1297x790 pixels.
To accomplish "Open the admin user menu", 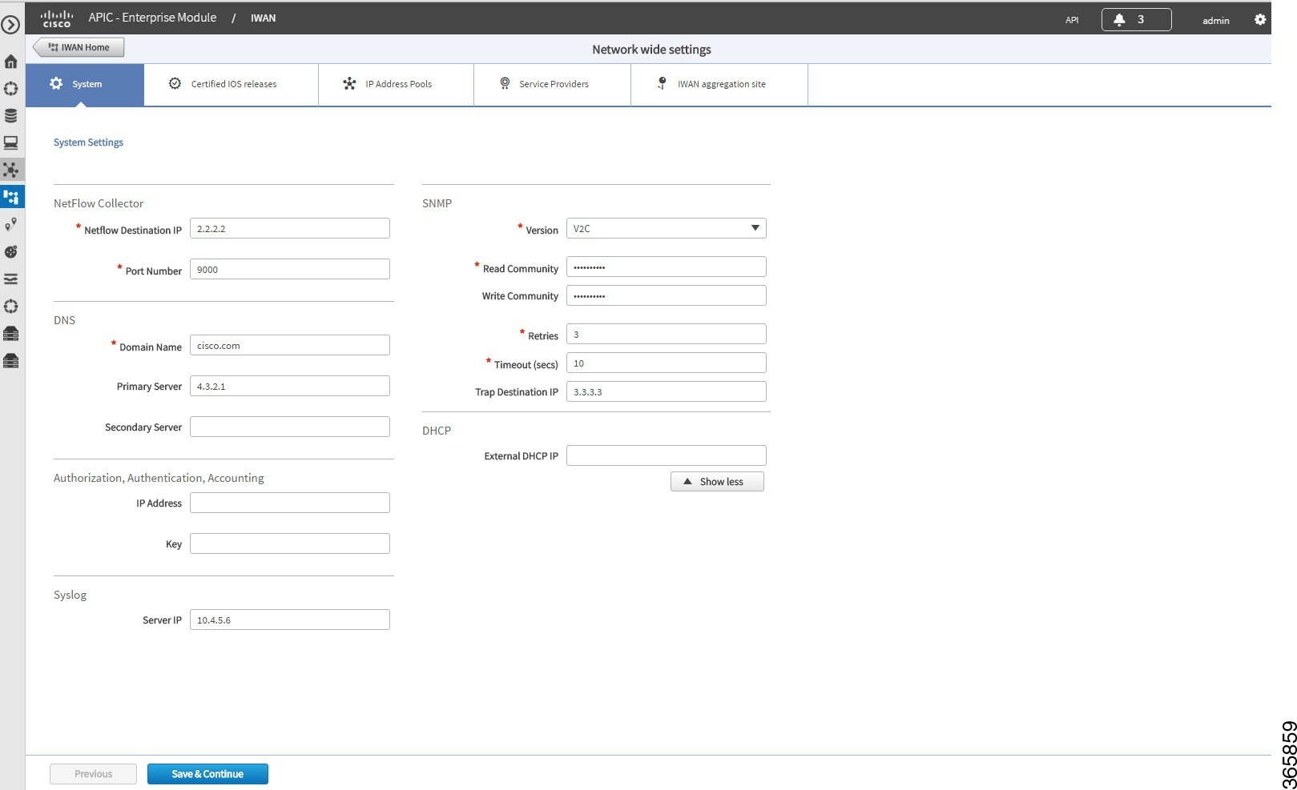I will pos(1215,20).
